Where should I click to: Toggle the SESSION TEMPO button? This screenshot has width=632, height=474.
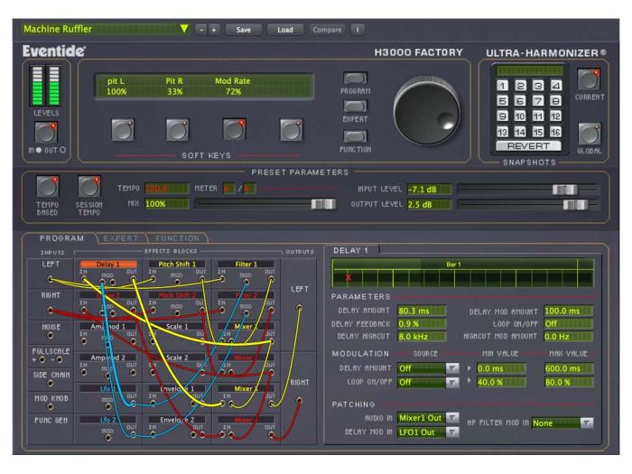tap(89, 187)
